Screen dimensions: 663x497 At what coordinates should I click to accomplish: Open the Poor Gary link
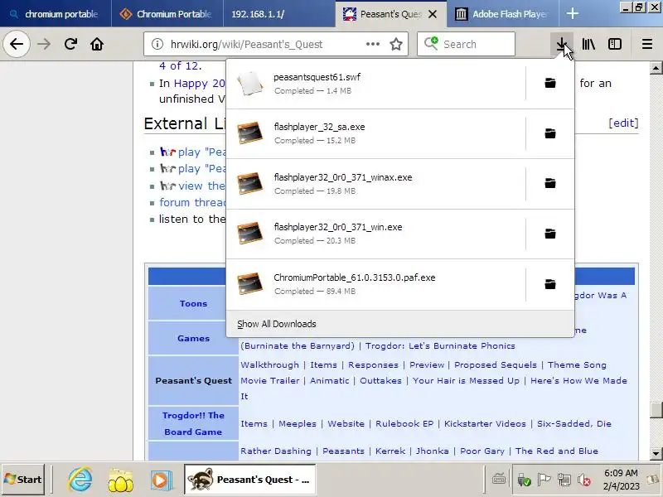pyautogui.click(x=482, y=451)
